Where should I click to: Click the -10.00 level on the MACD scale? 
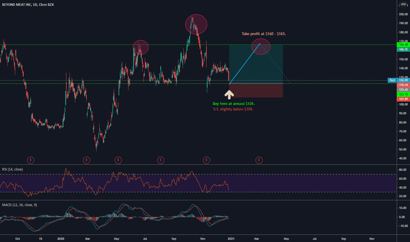(x=404, y=226)
